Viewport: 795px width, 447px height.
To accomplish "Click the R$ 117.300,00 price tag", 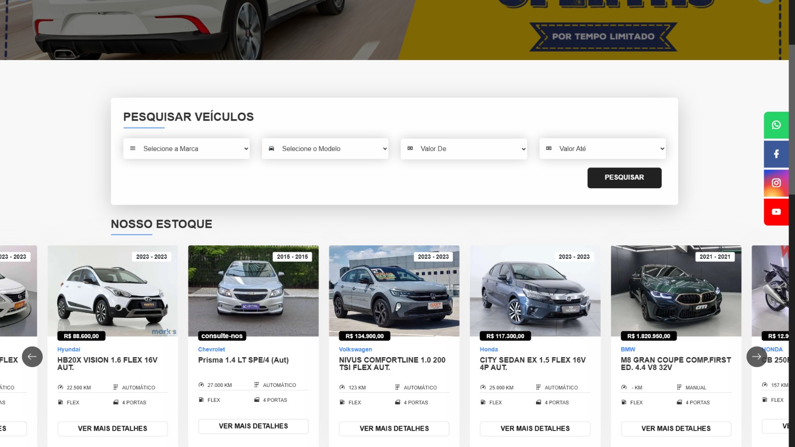I will coord(505,336).
